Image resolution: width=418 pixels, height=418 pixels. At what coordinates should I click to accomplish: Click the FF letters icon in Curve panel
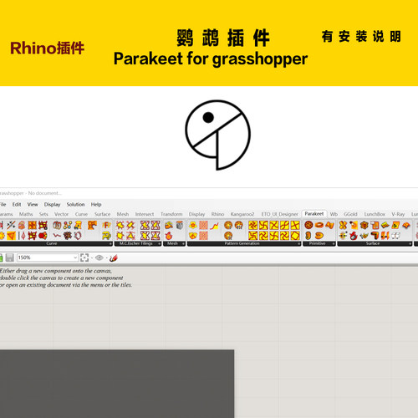coord(106,225)
